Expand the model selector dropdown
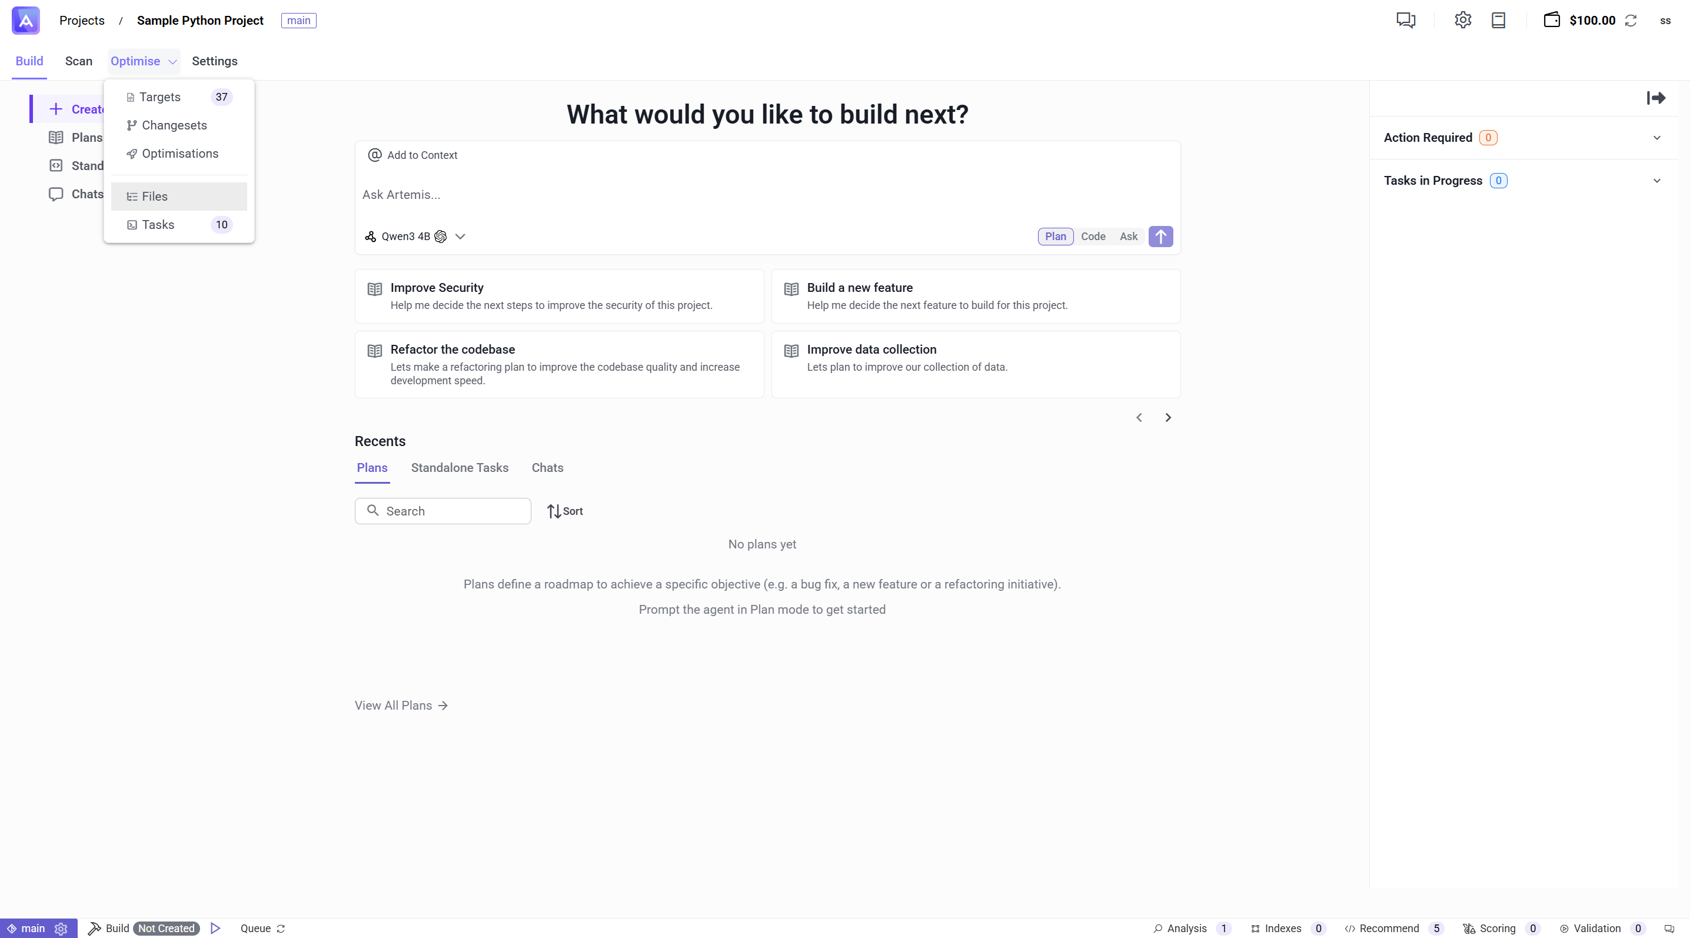 pyautogui.click(x=460, y=236)
